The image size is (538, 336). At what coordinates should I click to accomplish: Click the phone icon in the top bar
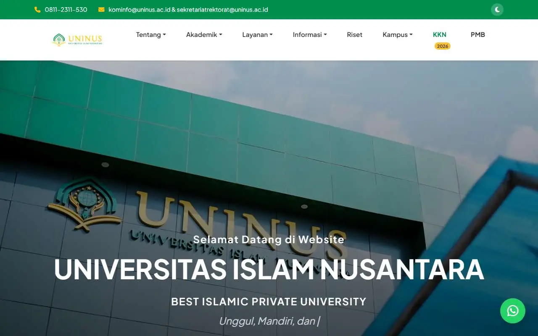click(37, 10)
